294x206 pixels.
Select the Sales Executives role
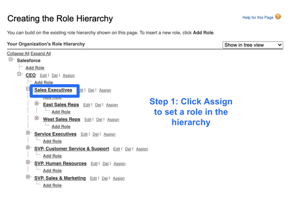[x=53, y=90]
